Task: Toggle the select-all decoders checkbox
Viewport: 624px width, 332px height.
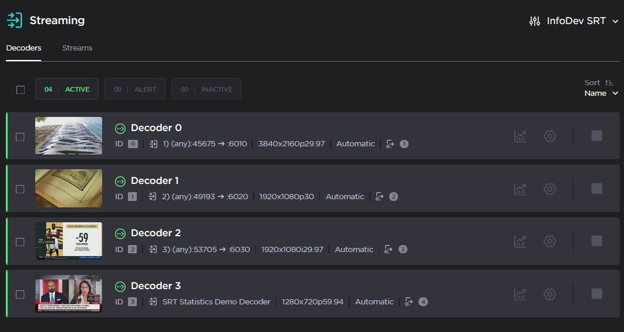Action: pos(21,90)
